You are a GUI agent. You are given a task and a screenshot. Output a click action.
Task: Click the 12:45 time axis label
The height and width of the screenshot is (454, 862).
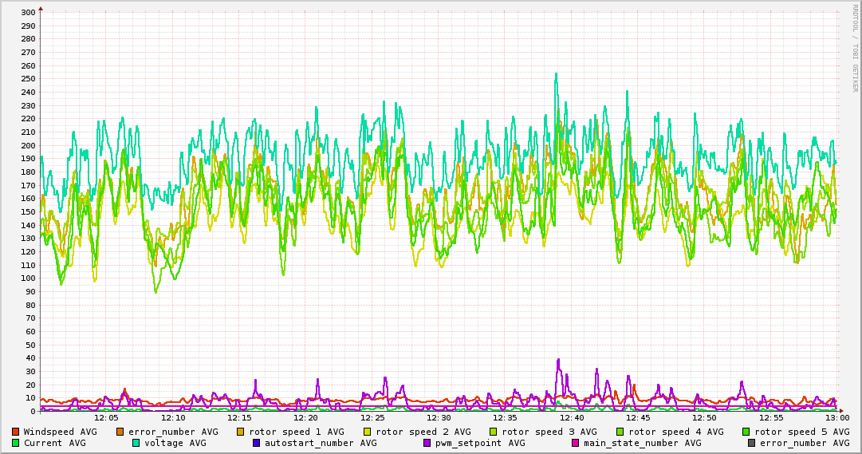[x=638, y=418]
